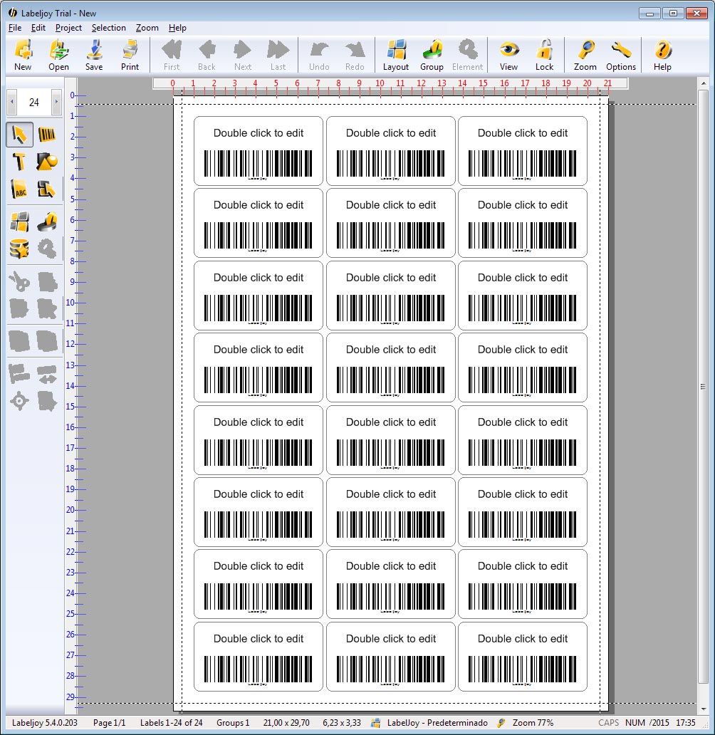Decrease label number with left arrow
Viewport: 715px width, 735px height.
pos(11,102)
